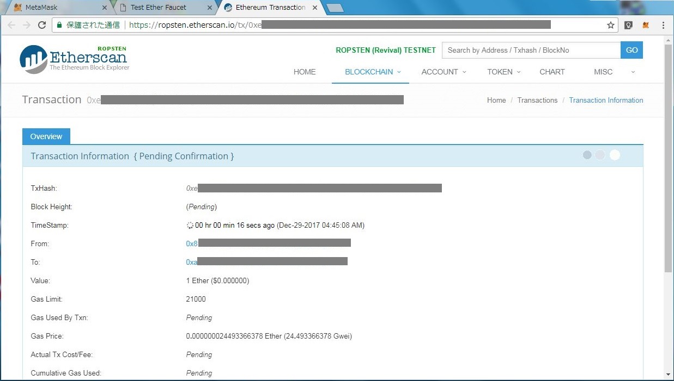The image size is (674, 381).
Task: Open the Chrome three-dot menu
Action: click(x=663, y=25)
